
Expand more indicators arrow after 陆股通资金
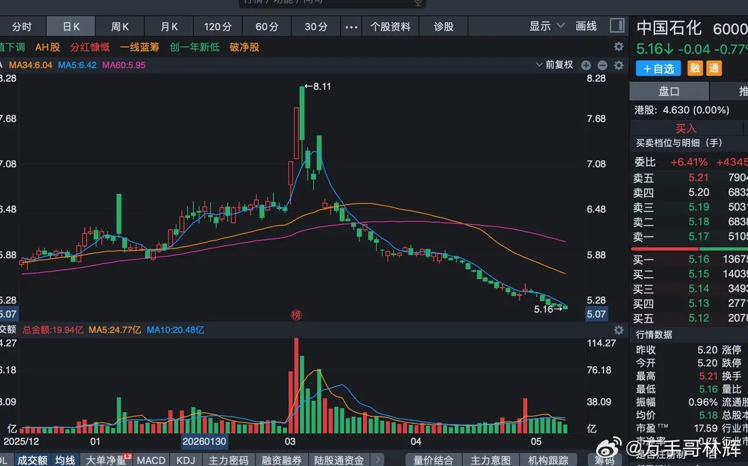[378, 460]
